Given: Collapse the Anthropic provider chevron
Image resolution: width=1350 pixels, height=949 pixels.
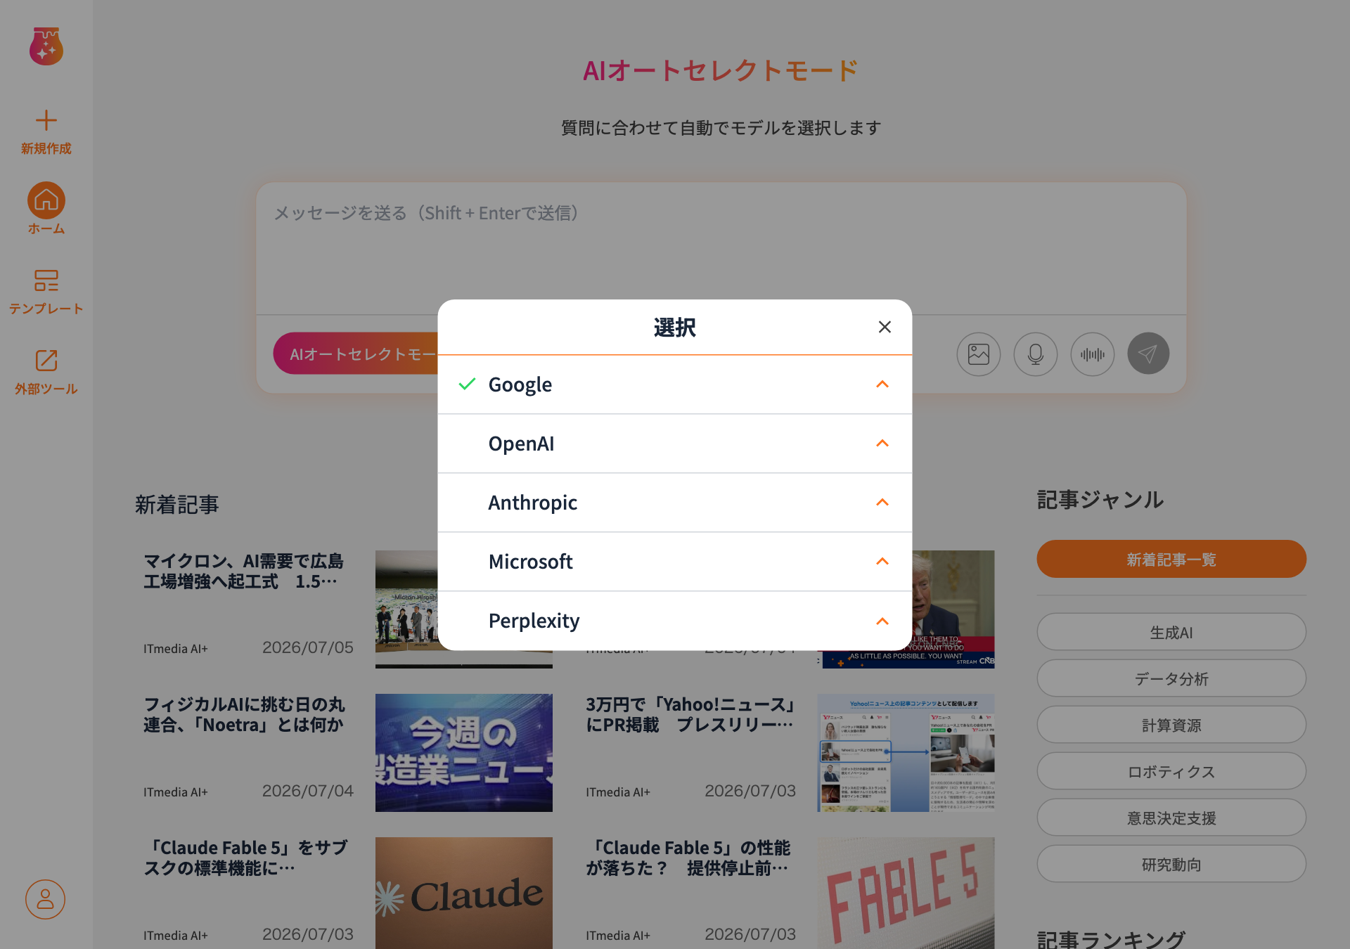Looking at the screenshot, I should tap(882, 502).
